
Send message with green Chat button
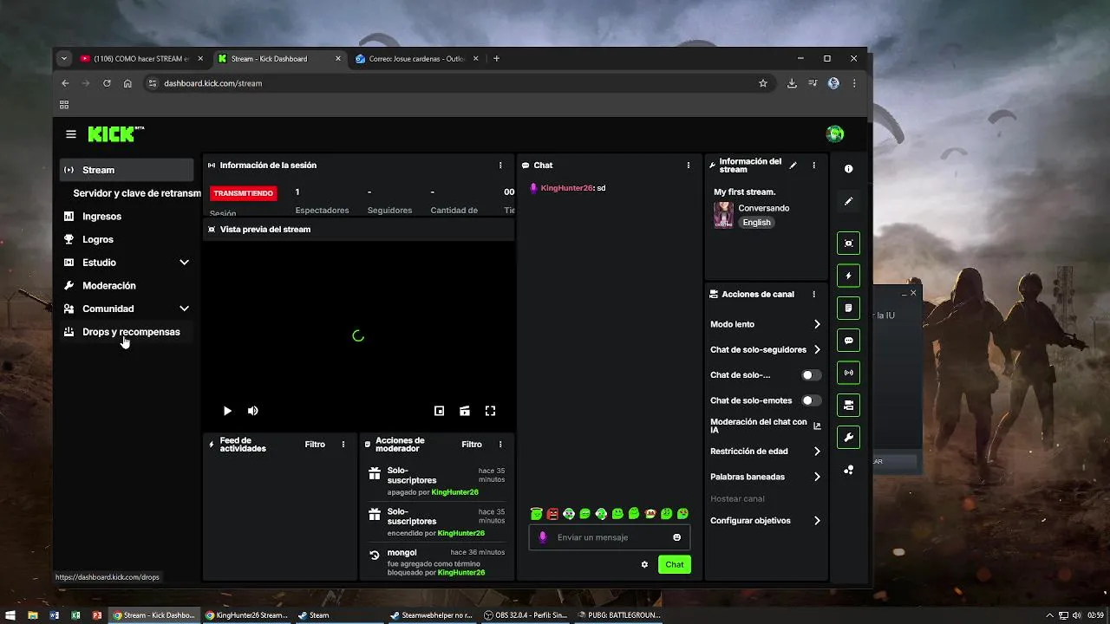tap(675, 564)
